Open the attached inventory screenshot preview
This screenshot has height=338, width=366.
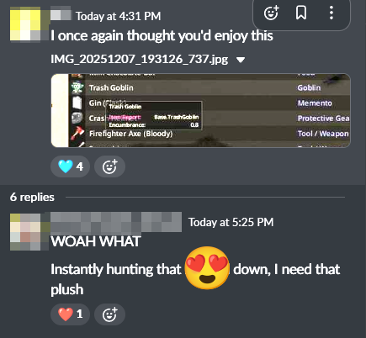click(200, 110)
